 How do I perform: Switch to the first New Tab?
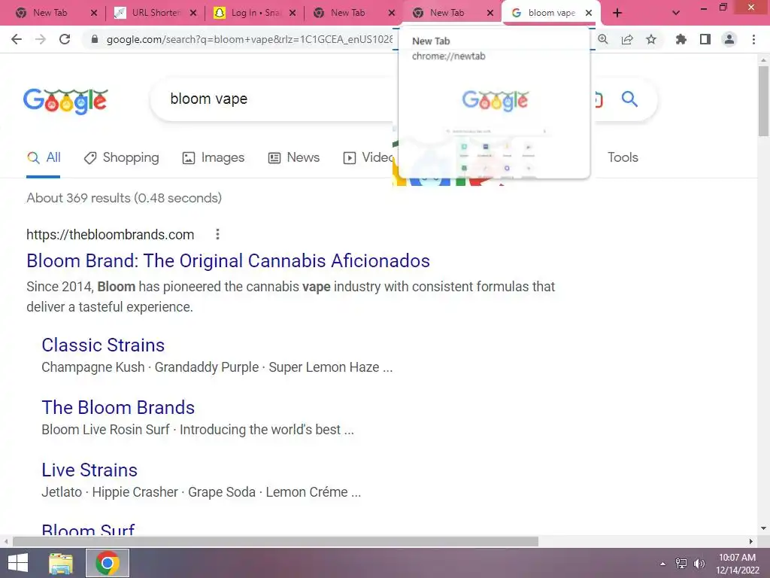point(49,13)
